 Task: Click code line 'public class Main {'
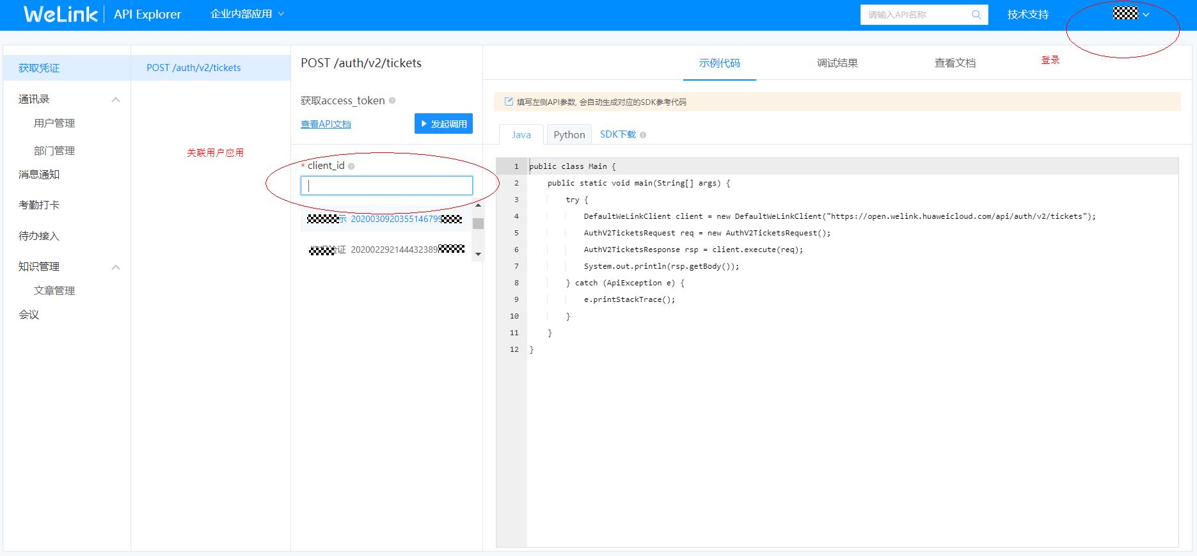click(x=573, y=166)
